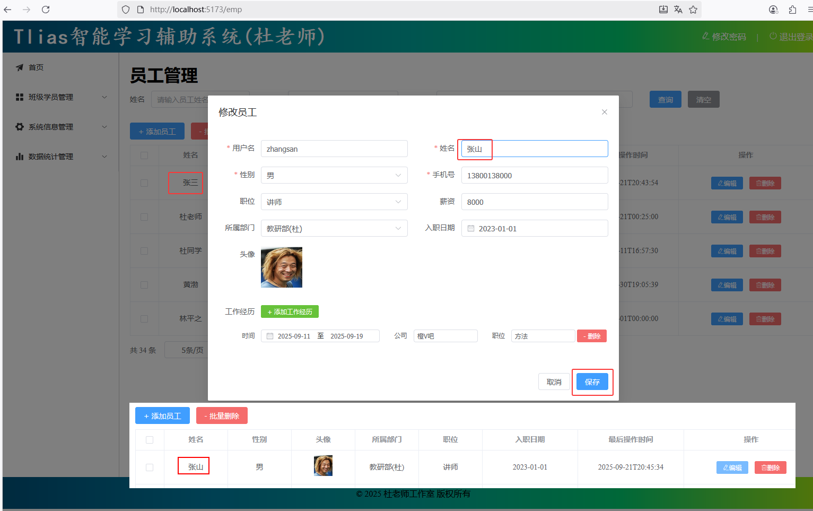This screenshot has width=813, height=511.
Task: Open the browser translate page icon
Action: (678, 10)
